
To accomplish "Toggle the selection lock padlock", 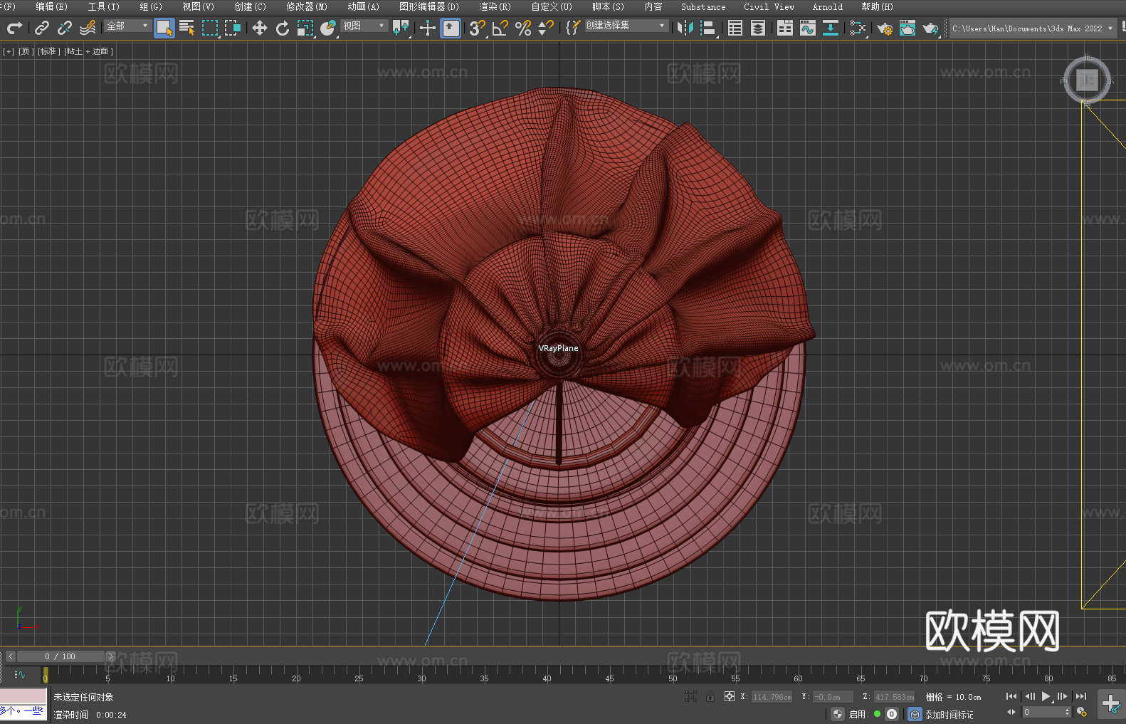I will pos(710,696).
